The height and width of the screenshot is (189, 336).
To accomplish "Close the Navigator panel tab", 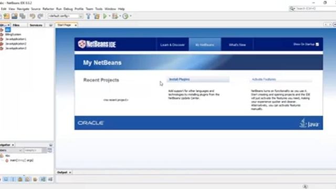I will tap(13, 145).
